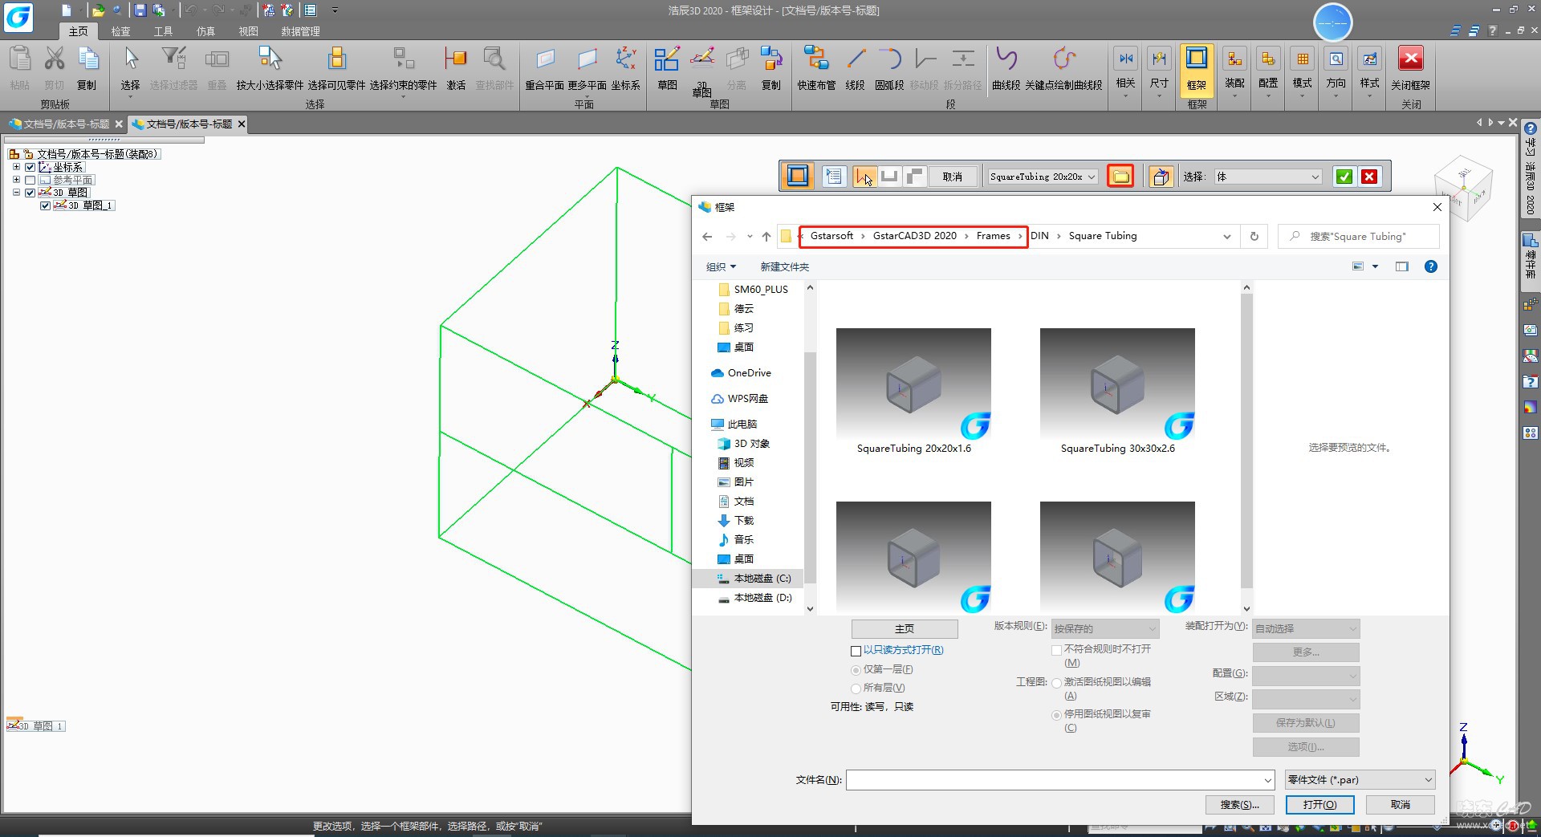Click the frame options list icon in command bar

834,176
